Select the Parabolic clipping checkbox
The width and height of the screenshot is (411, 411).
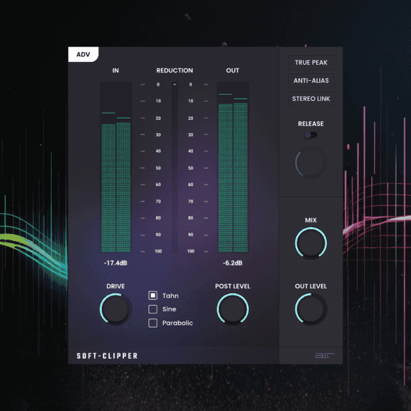coord(153,323)
